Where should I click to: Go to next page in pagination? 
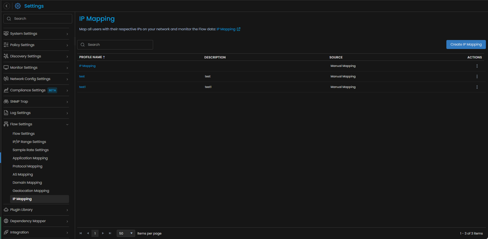103,233
